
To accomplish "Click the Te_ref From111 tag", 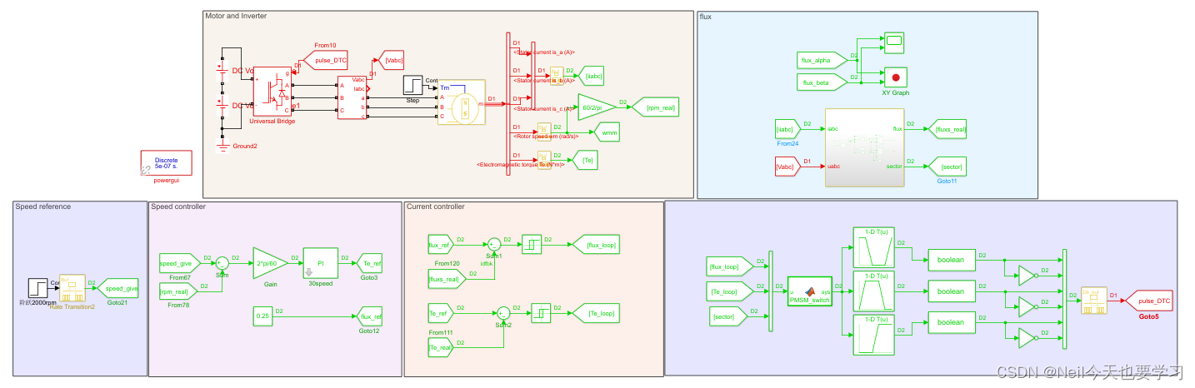I will pyautogui.click(x=439, y=314).
